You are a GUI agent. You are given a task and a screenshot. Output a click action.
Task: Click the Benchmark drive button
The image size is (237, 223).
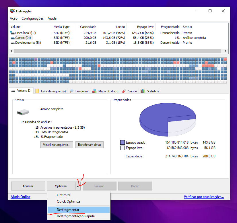pyautogui.click(x=90, y=145)
